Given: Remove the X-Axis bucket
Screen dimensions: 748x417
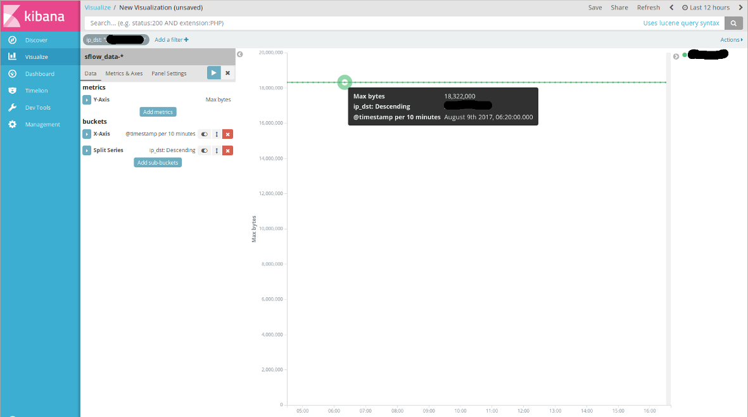Looking at the screenshot, I should [227, 134].
